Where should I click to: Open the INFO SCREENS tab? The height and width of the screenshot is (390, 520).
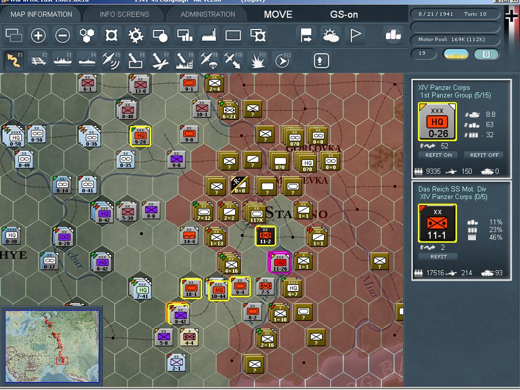[x=124, y=14]
